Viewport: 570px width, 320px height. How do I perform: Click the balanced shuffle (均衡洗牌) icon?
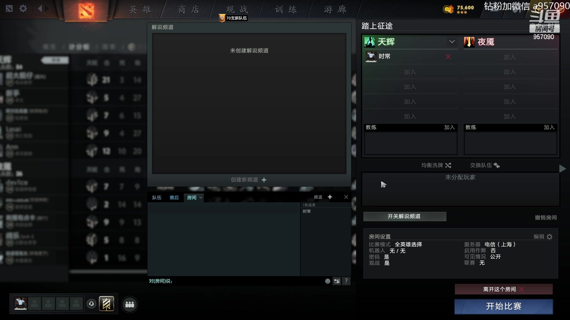click(448, 165)
